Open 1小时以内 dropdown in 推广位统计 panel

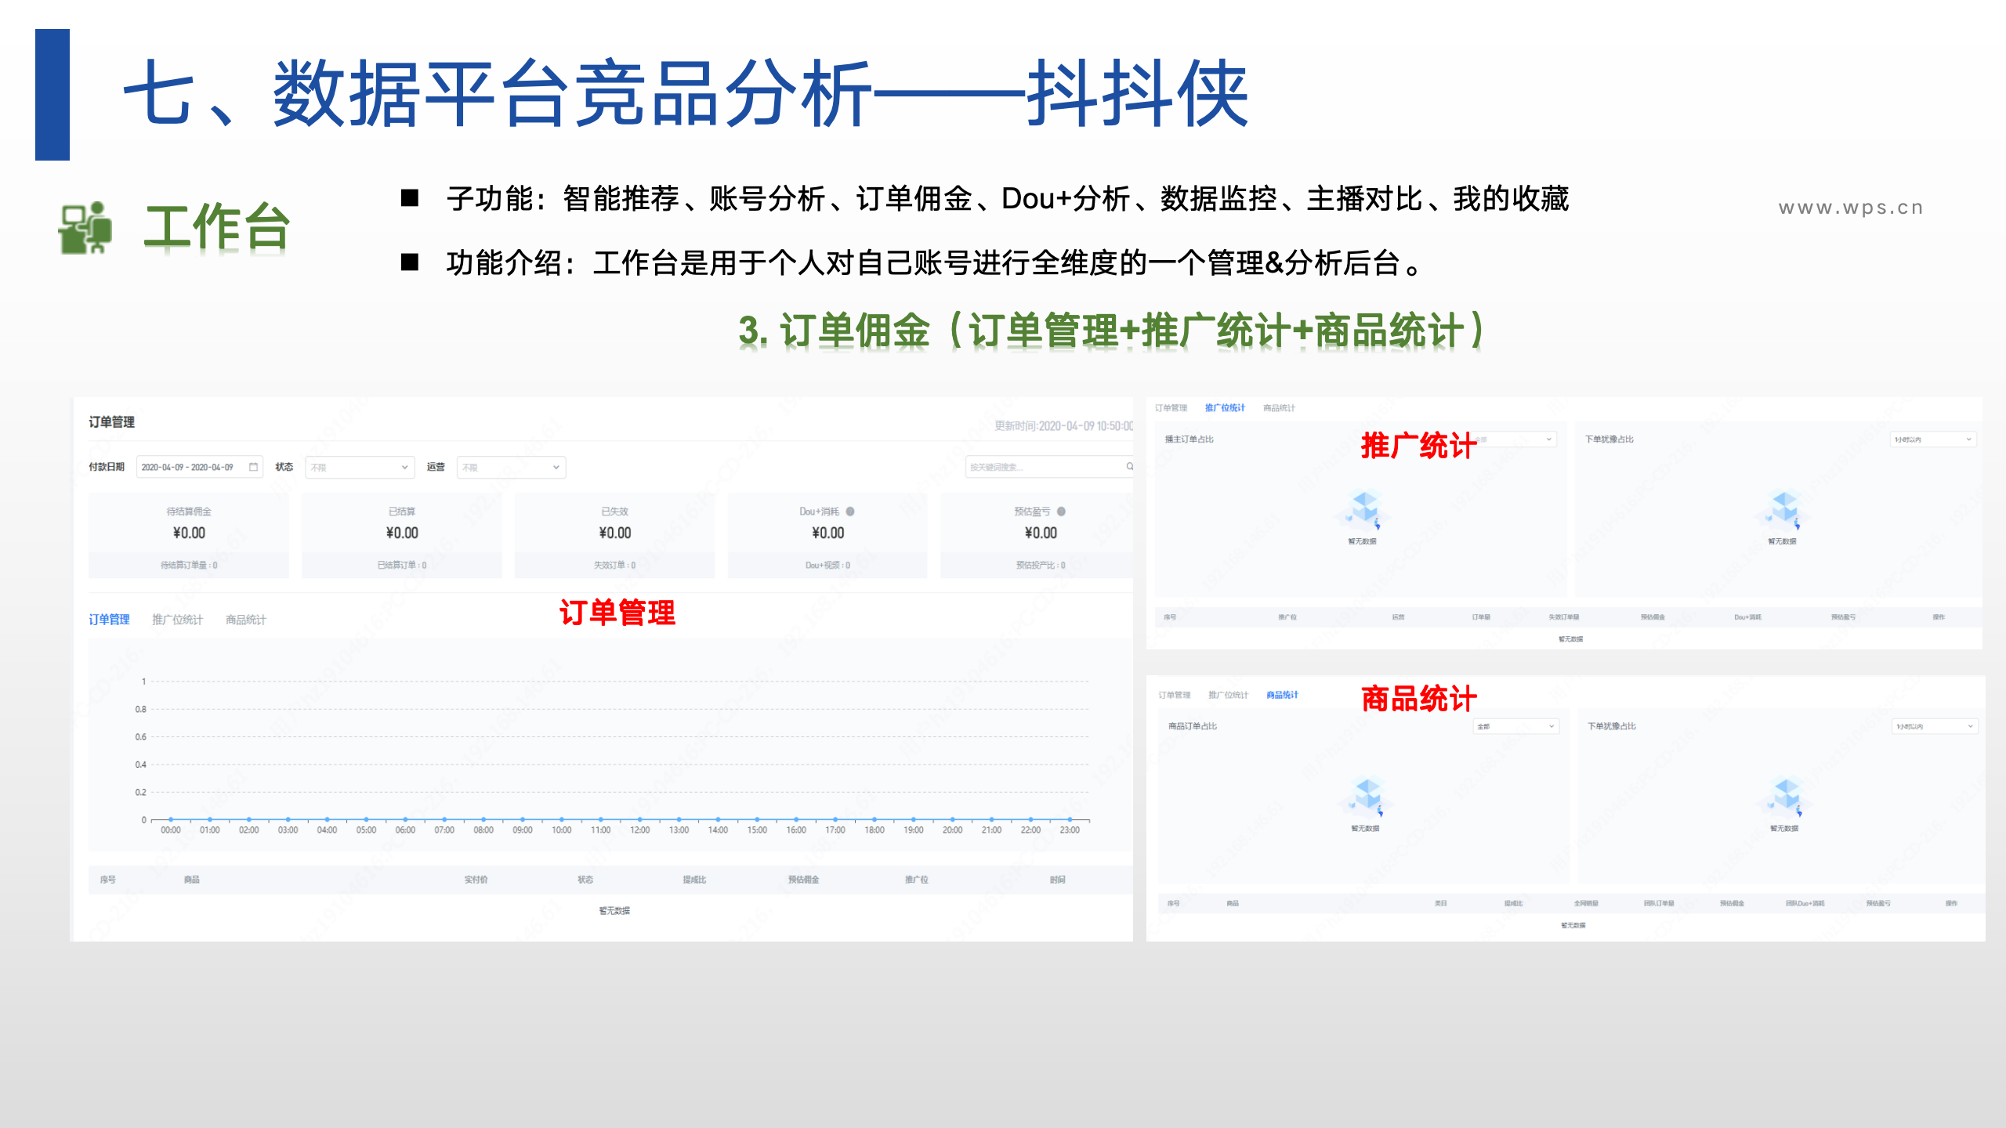(1933, 439)
